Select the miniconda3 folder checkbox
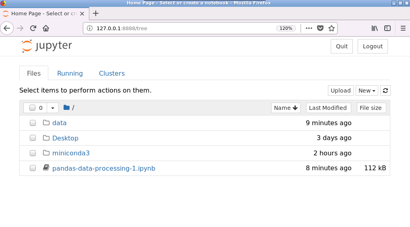Screen dimensions: 410x227 [x=33, y=153]
